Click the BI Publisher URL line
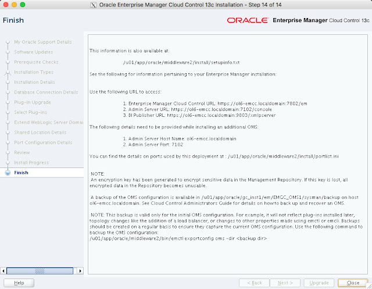This screenshot has width=372, height=289. pyautogui.click(x=199, y=115)
